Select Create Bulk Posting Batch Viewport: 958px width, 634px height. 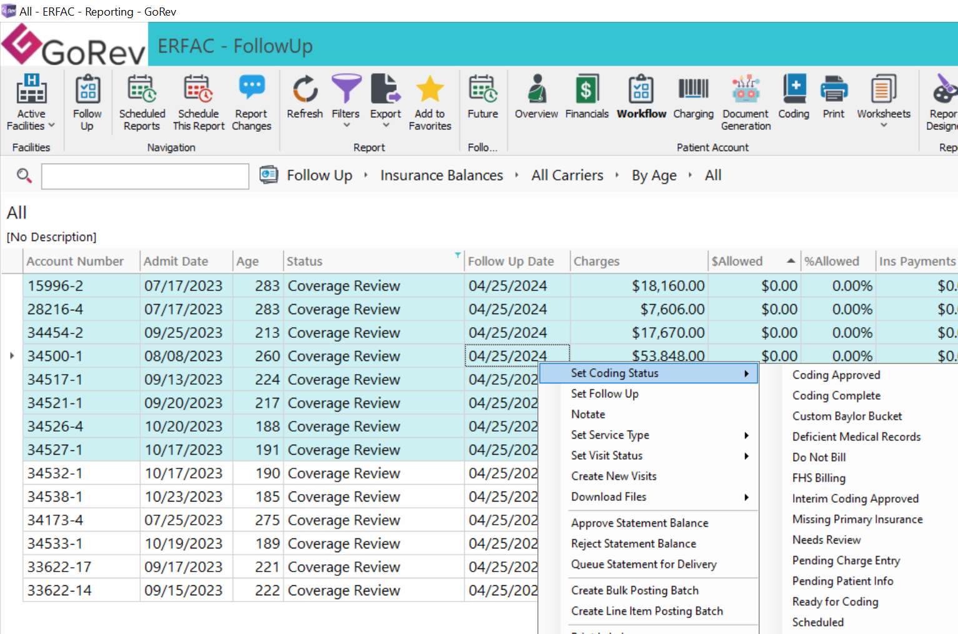coord(635,590)
